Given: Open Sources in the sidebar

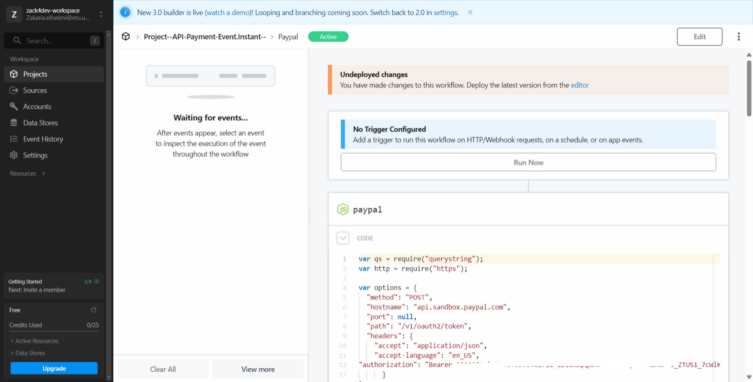Looking at the screenshot, I should 54,90.
